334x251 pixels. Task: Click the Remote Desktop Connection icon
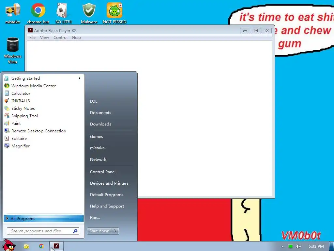click(7, 131)
